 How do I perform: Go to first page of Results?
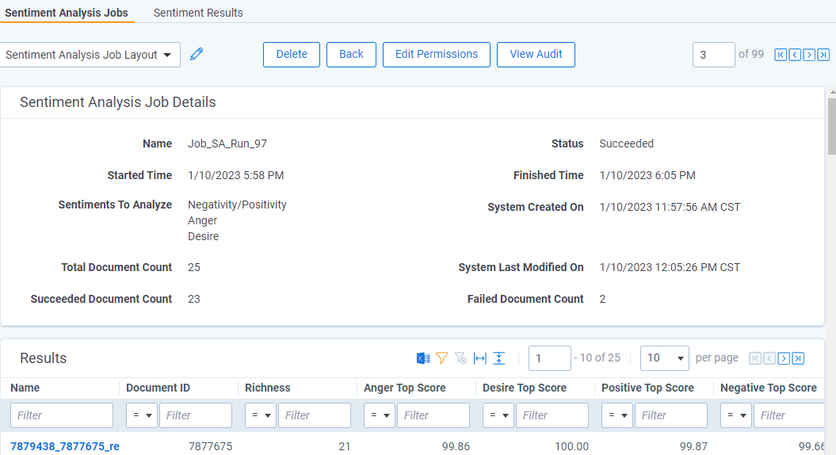point(755,358)
